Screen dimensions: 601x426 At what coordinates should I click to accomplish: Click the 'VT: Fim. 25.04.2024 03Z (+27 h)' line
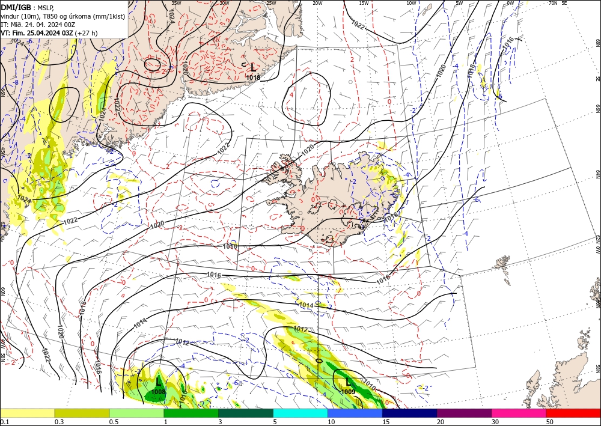coord(49,33)
